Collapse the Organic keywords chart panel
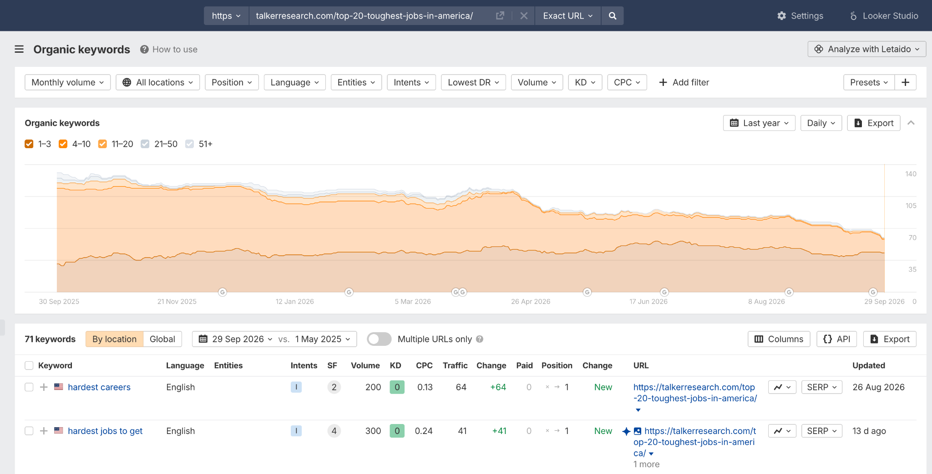The width and height of the screenshot is (932, 474). 911,123
